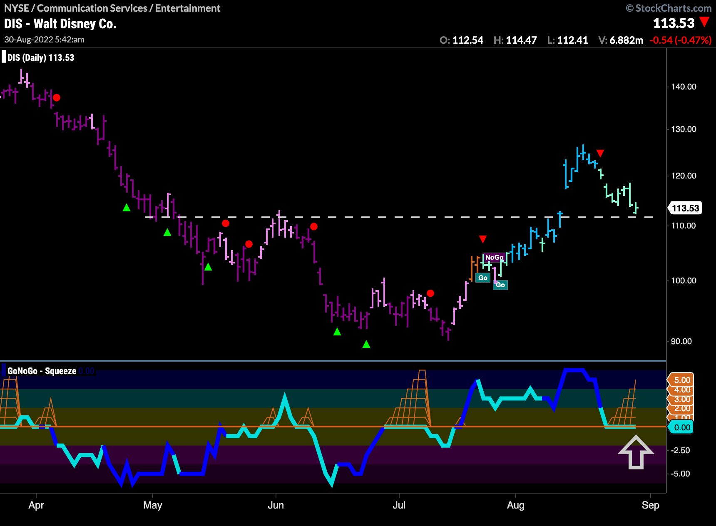Click the green up triangle in mid May

(x=208, y=267)
